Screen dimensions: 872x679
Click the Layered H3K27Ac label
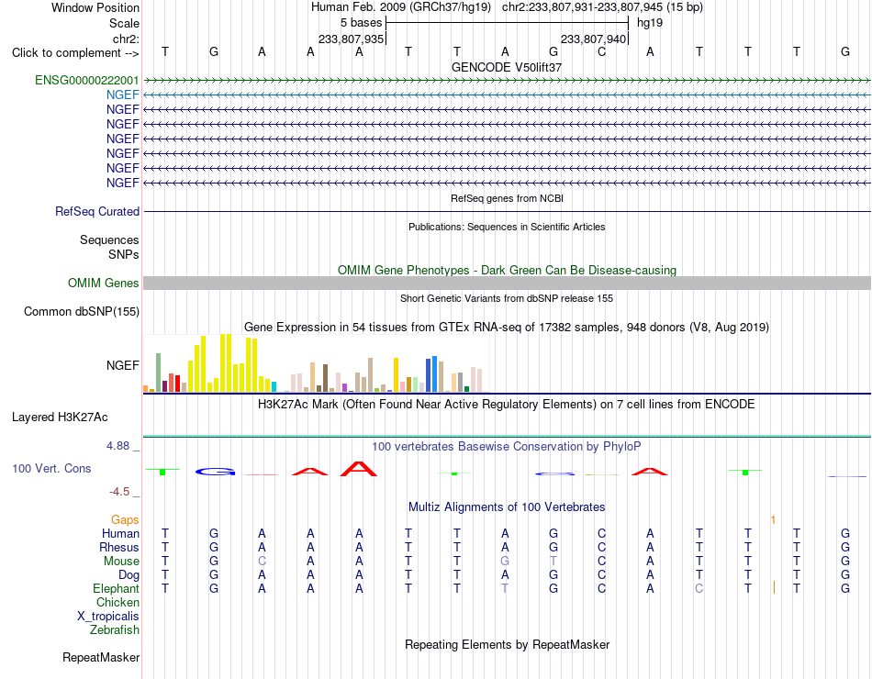point(60,417)
